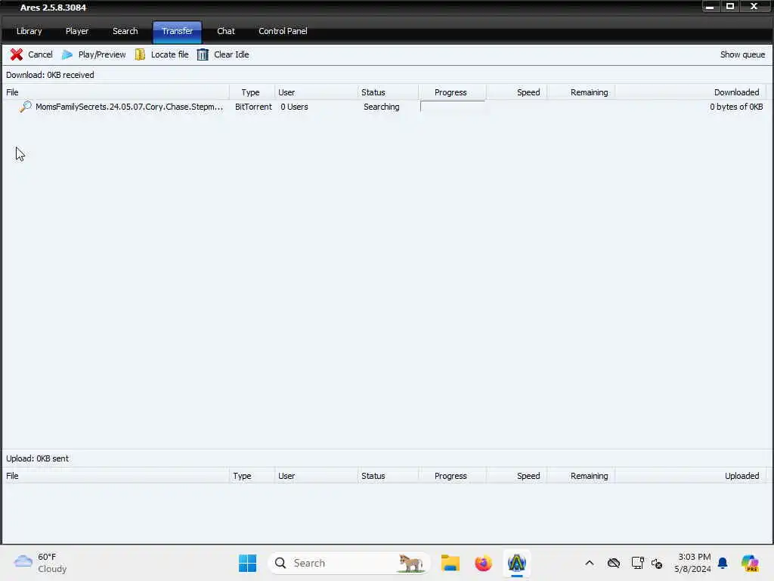The image size is (774, 581).
Task: Open the Chat tab
Action: pyautogui.click(x=225, y=31)
